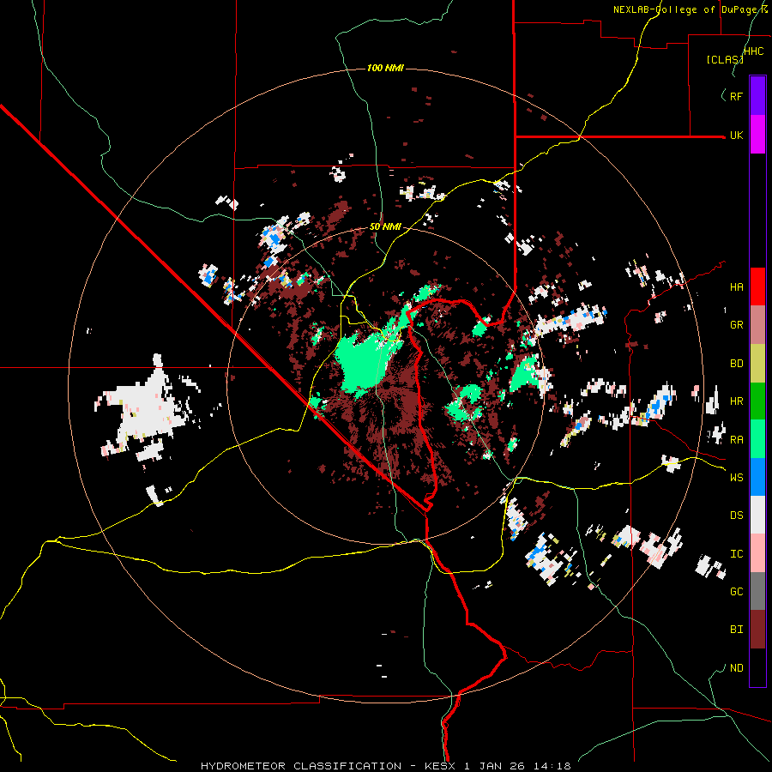Click the ND legend label

point(736,667)
